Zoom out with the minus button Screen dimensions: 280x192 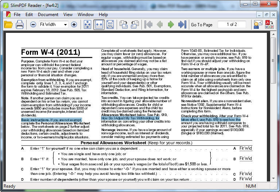click(x=33, y=24)
